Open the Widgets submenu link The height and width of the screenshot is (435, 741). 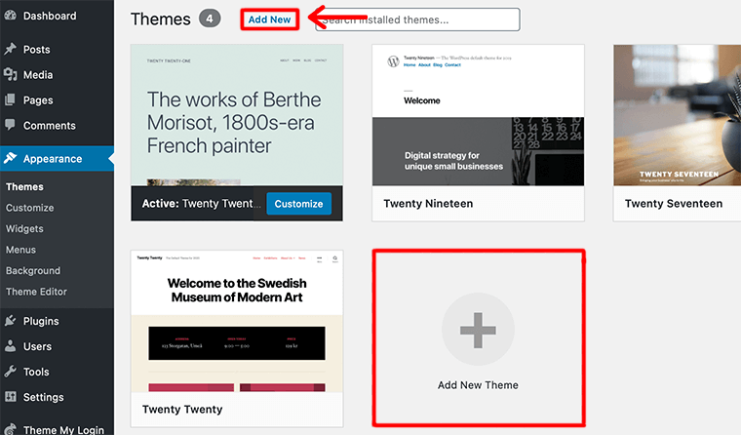(x=24, y=228)
